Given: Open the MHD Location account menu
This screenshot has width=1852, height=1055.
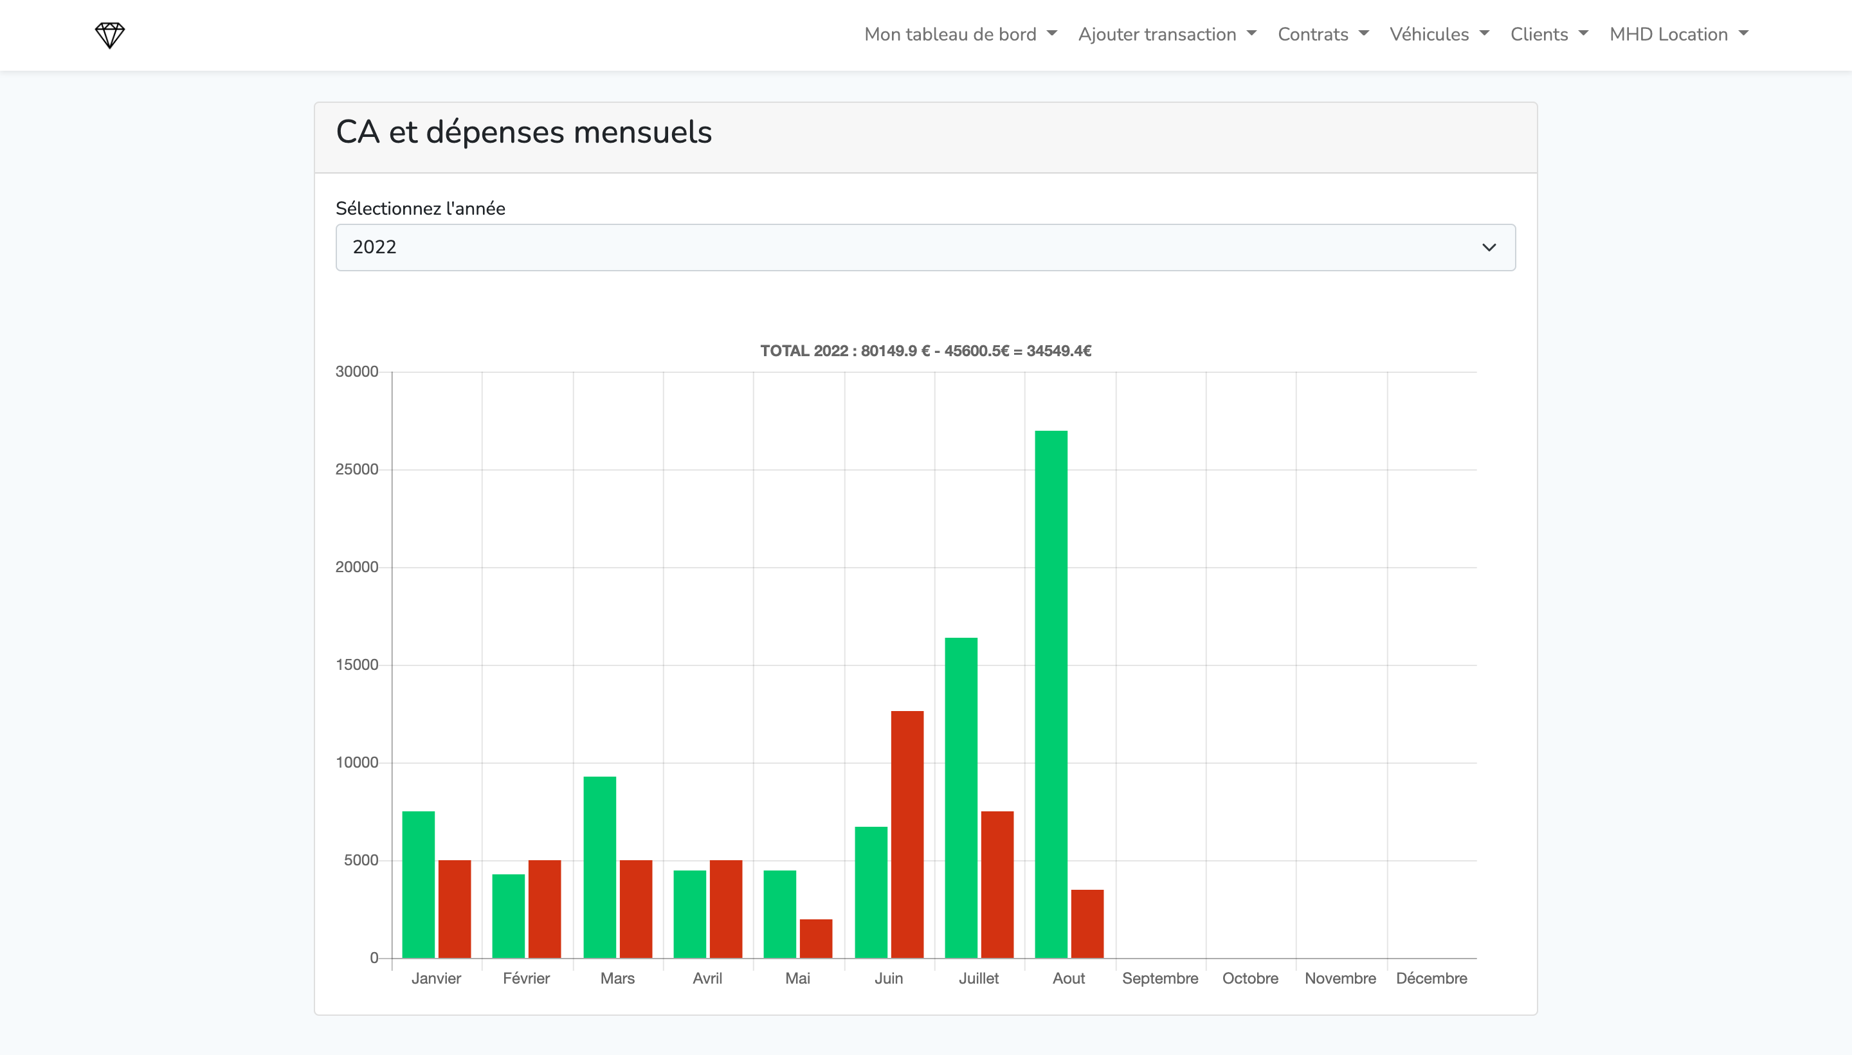Looking at the screenshot, I should (x=1679, y=34).
